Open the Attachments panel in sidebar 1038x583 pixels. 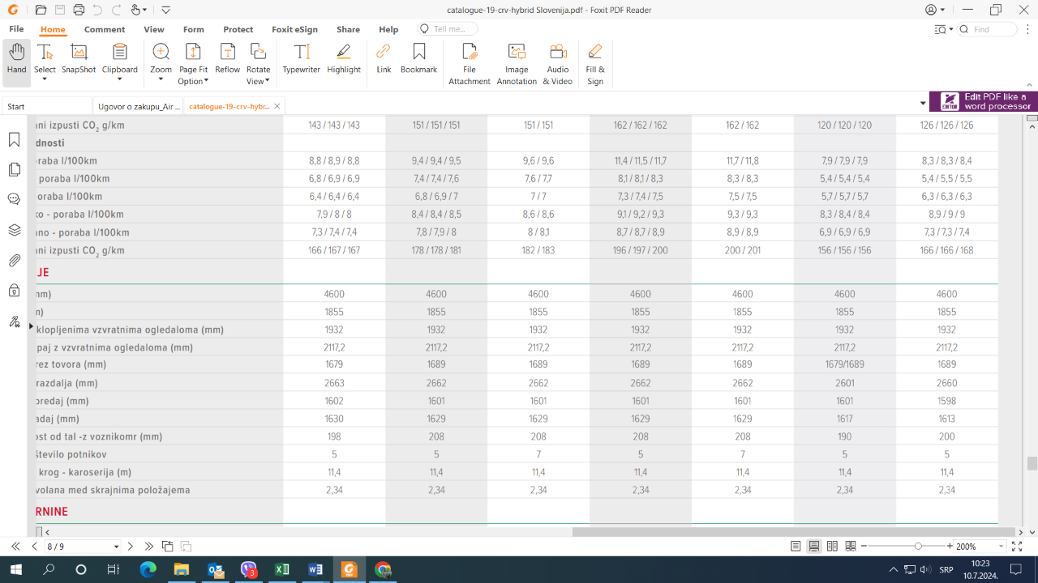coord(14,261)
